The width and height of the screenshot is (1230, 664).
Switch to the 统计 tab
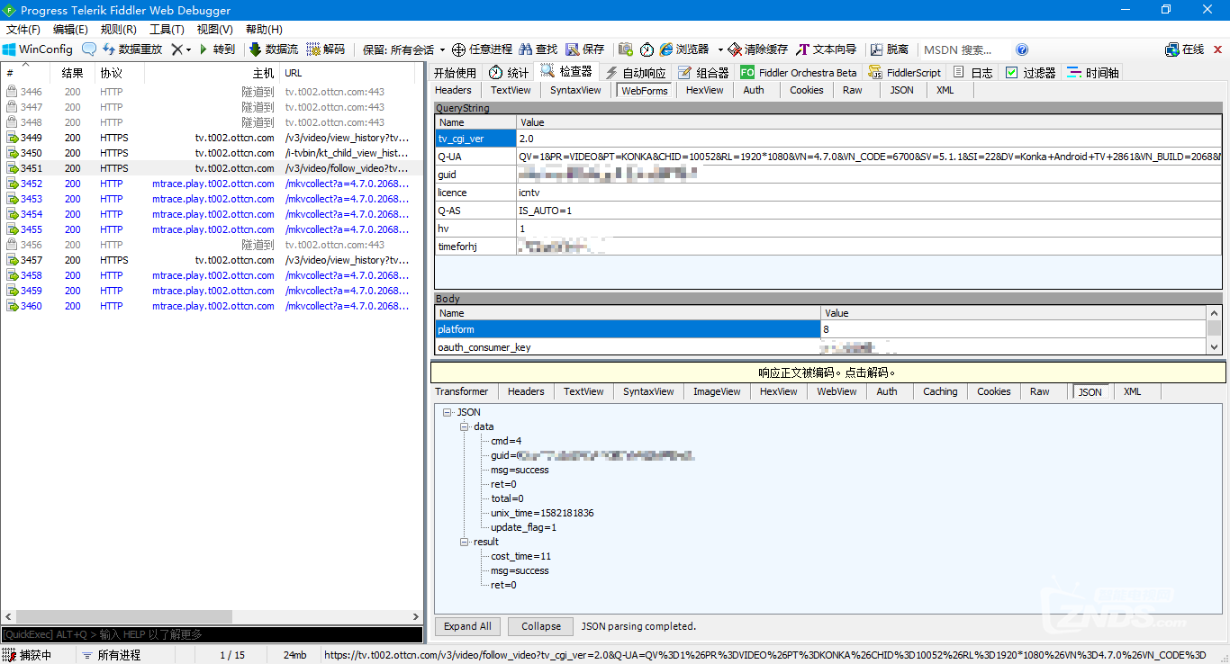pos(509,73)
